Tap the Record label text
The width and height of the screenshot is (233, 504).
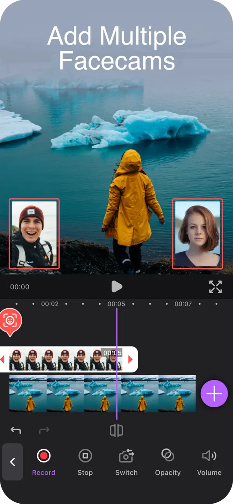click(x=43, y=473)
